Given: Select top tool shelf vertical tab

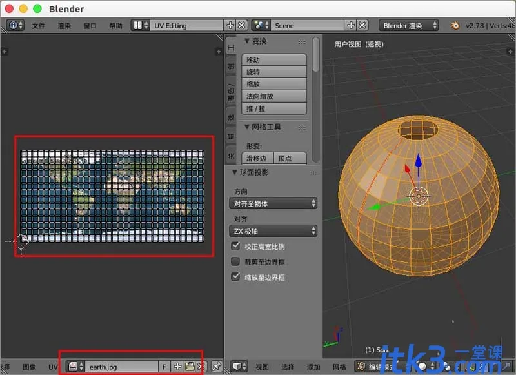Looking at the screenshot, I should [231, 47].
